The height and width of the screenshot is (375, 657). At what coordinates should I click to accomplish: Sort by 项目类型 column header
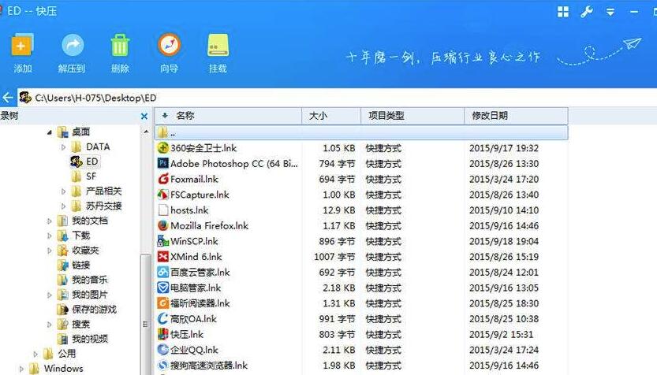coord(412,116)
